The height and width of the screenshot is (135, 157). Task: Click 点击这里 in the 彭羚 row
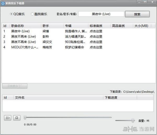click(96, 36)
